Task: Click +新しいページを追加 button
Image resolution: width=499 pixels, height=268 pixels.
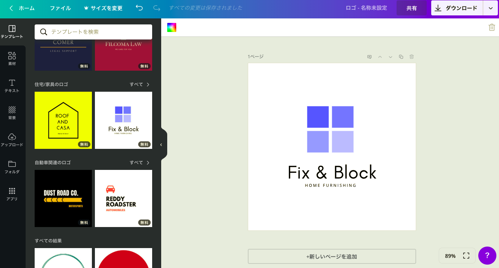Action: (332, 256)
